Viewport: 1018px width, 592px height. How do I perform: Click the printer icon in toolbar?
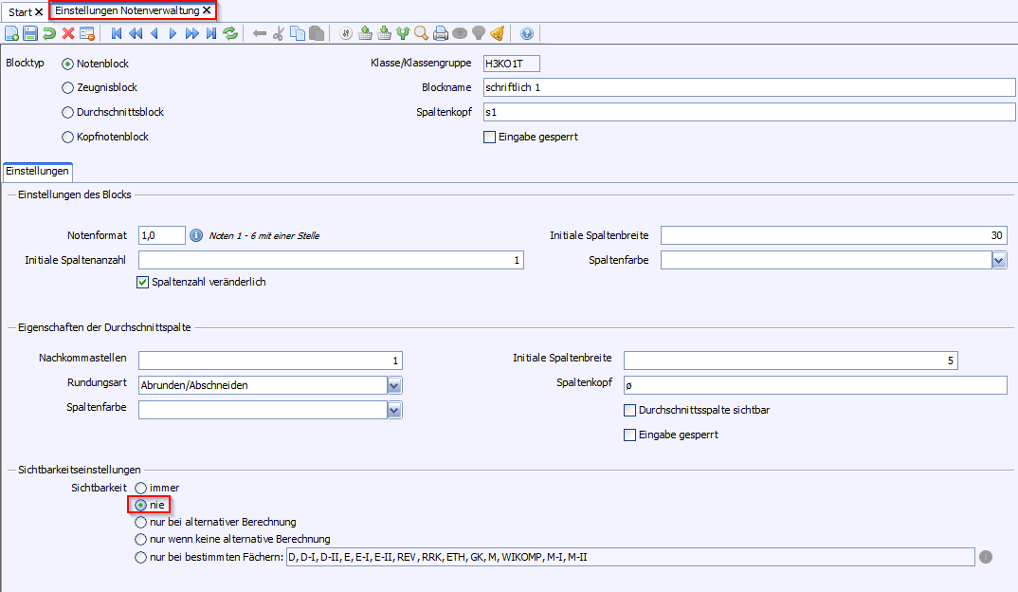pos(440,34)
